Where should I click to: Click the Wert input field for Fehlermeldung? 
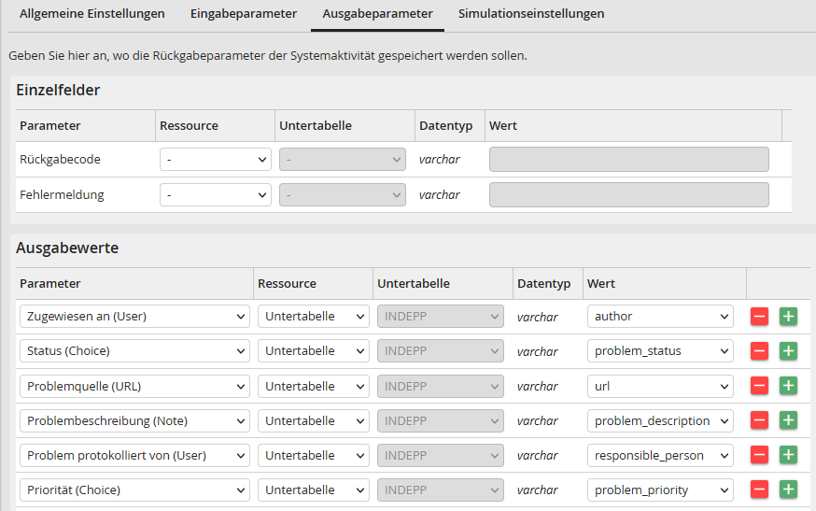(x=628, y=195)
